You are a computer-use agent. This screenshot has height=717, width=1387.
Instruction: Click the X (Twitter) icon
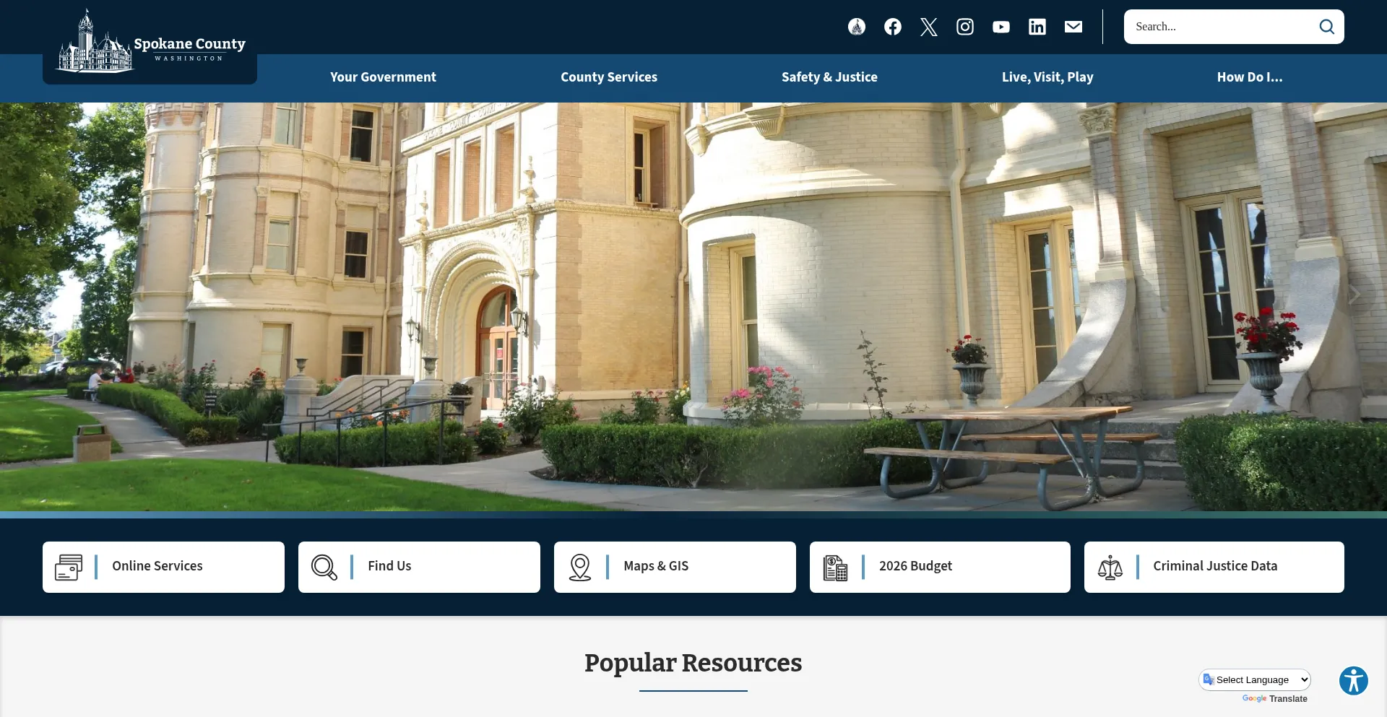click(x=928, y=27)
